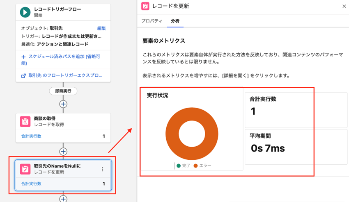Select the 商談の取得 Get Records icon
The image size is (349, 202).
point(25,121)
